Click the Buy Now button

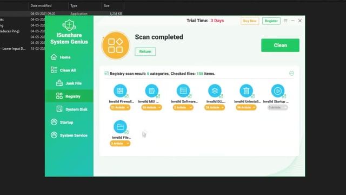pyautogui.click(x=250, y=21)
